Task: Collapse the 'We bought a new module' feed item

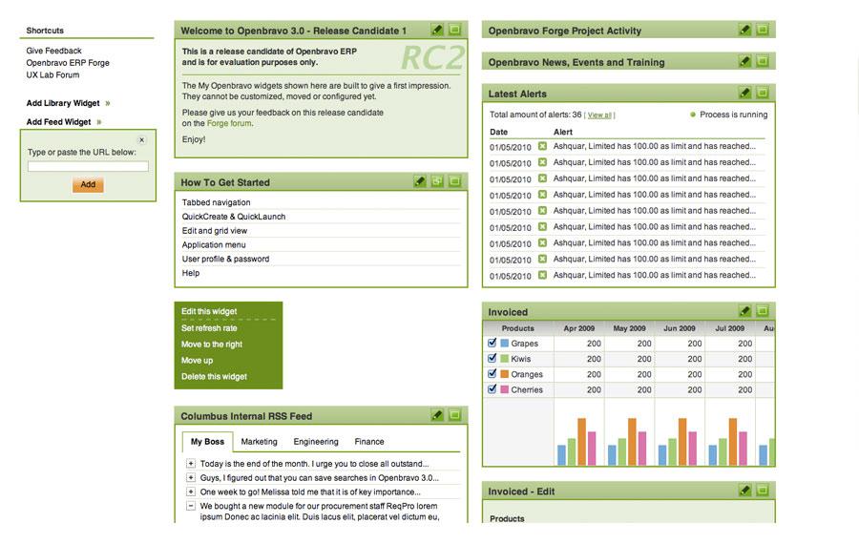Action: [x=191, y=506]
